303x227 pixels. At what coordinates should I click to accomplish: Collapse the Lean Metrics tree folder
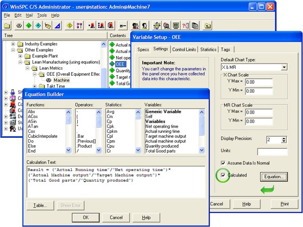click(x=28, y=68)
